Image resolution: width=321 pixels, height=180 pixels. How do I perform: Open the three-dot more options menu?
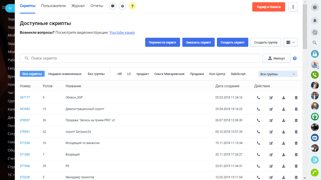click(293, 7)
